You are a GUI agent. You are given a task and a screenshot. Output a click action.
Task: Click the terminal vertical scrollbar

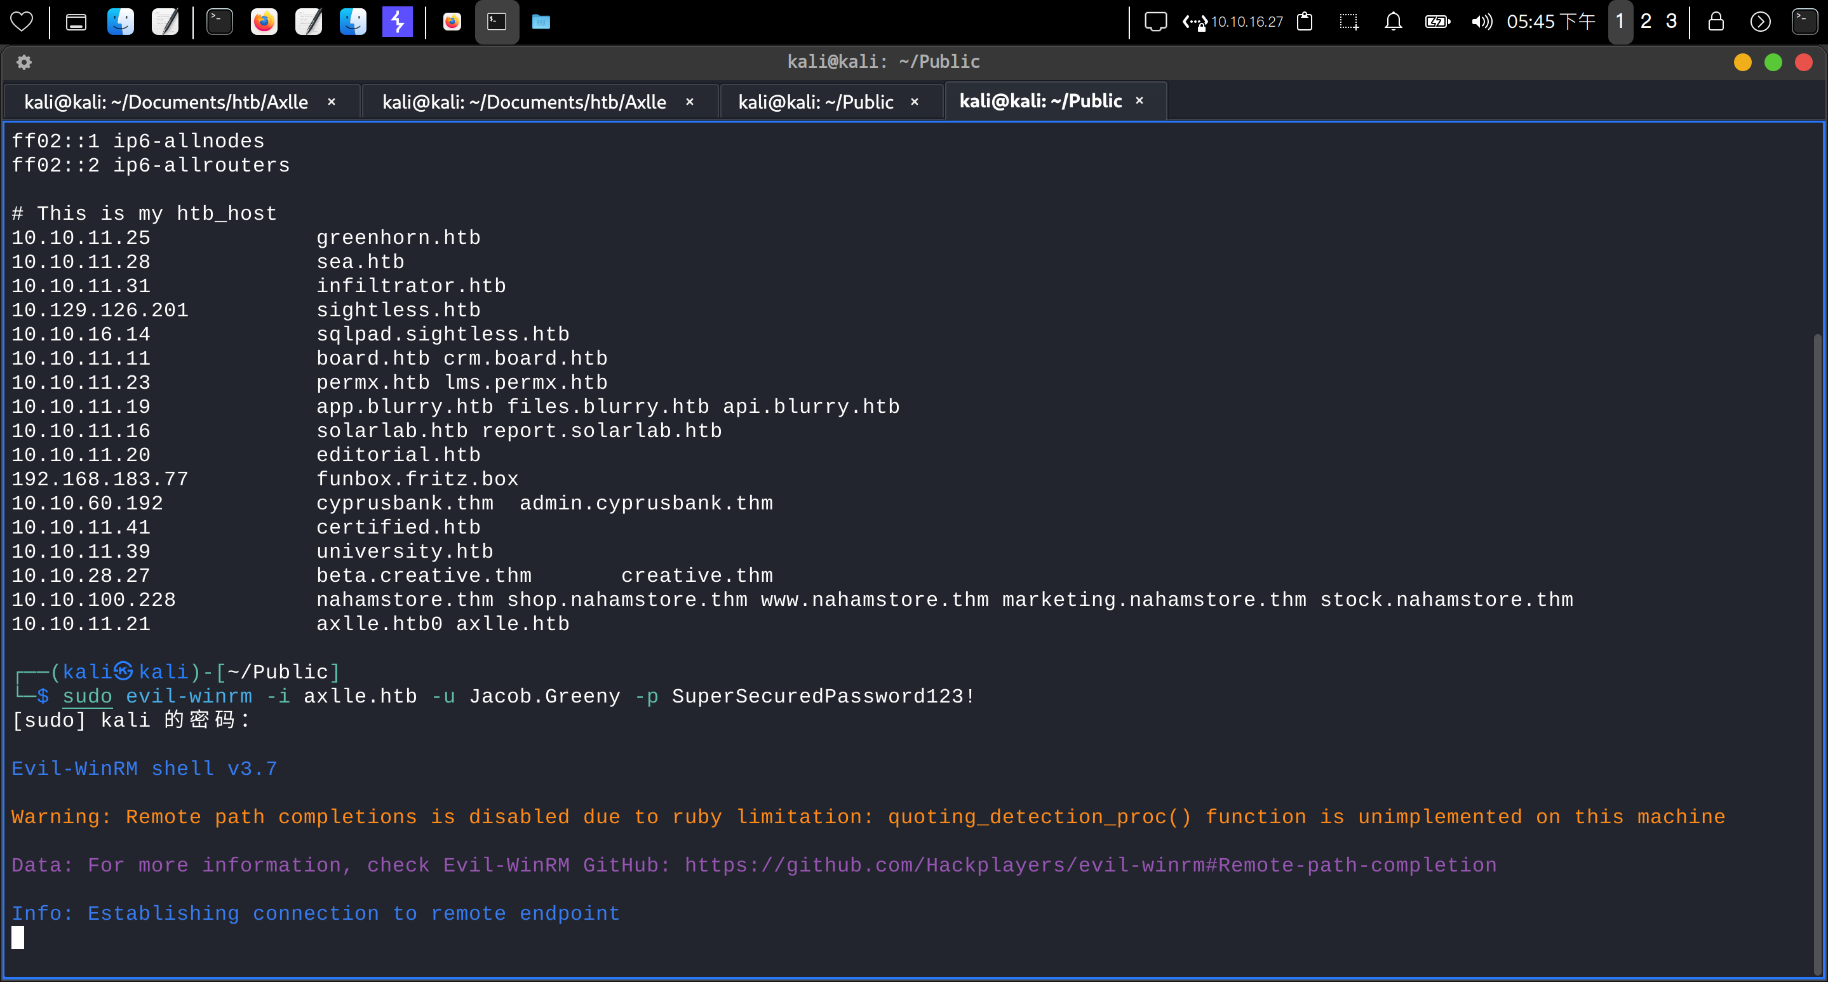coord(1818,653)
